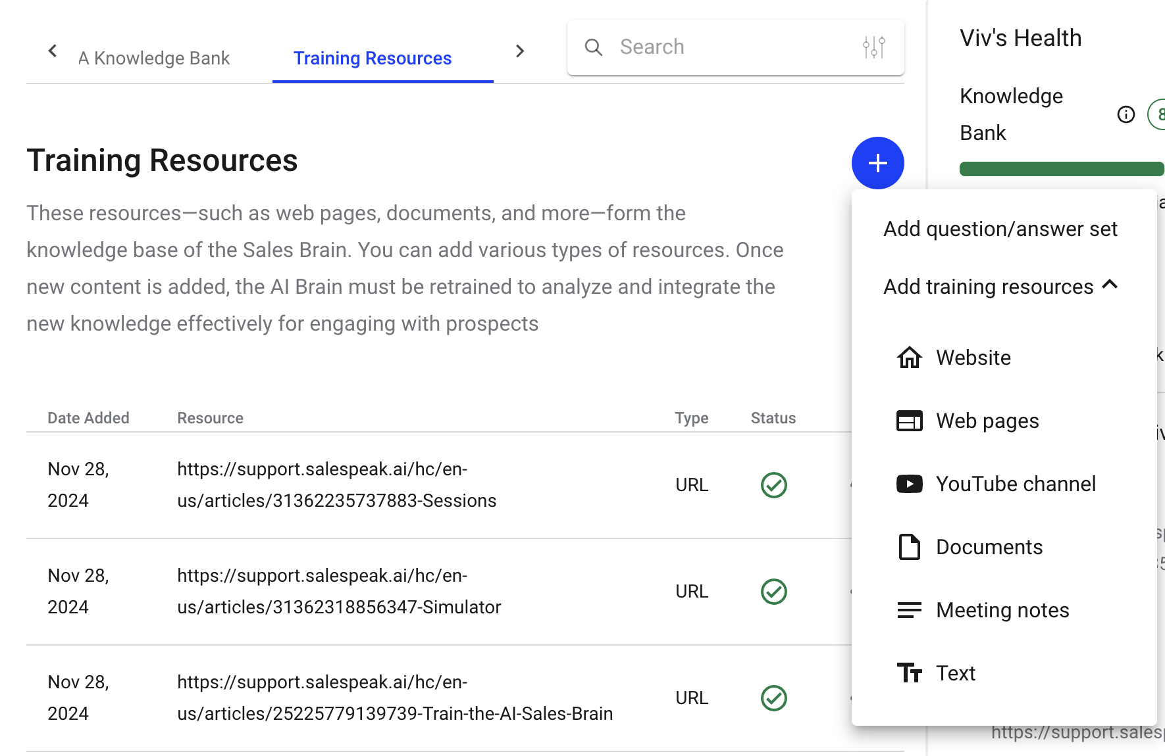
Task: Click the Resource column header
Action: click(210, 418)
